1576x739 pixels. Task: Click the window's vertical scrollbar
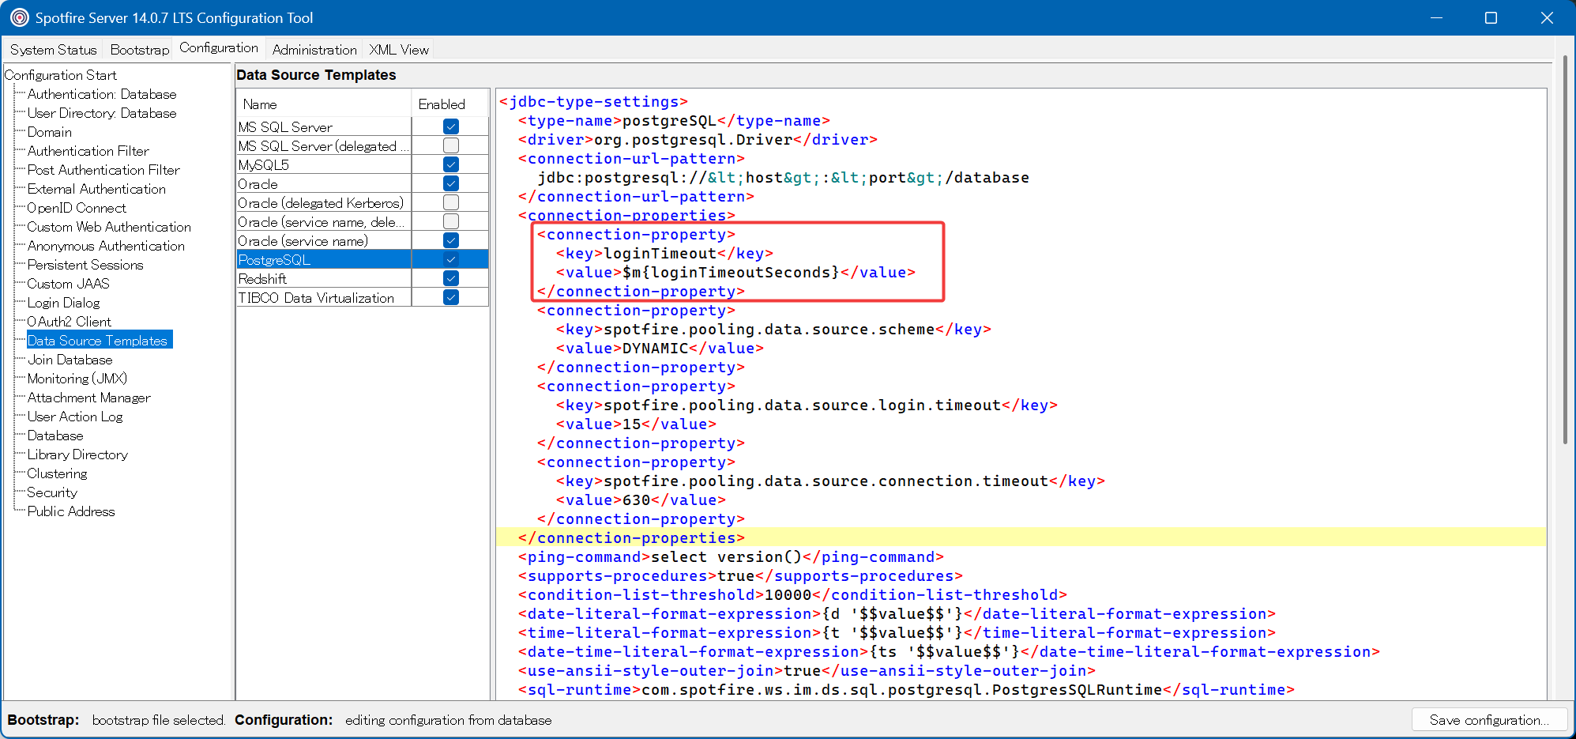coord(1565,250)
